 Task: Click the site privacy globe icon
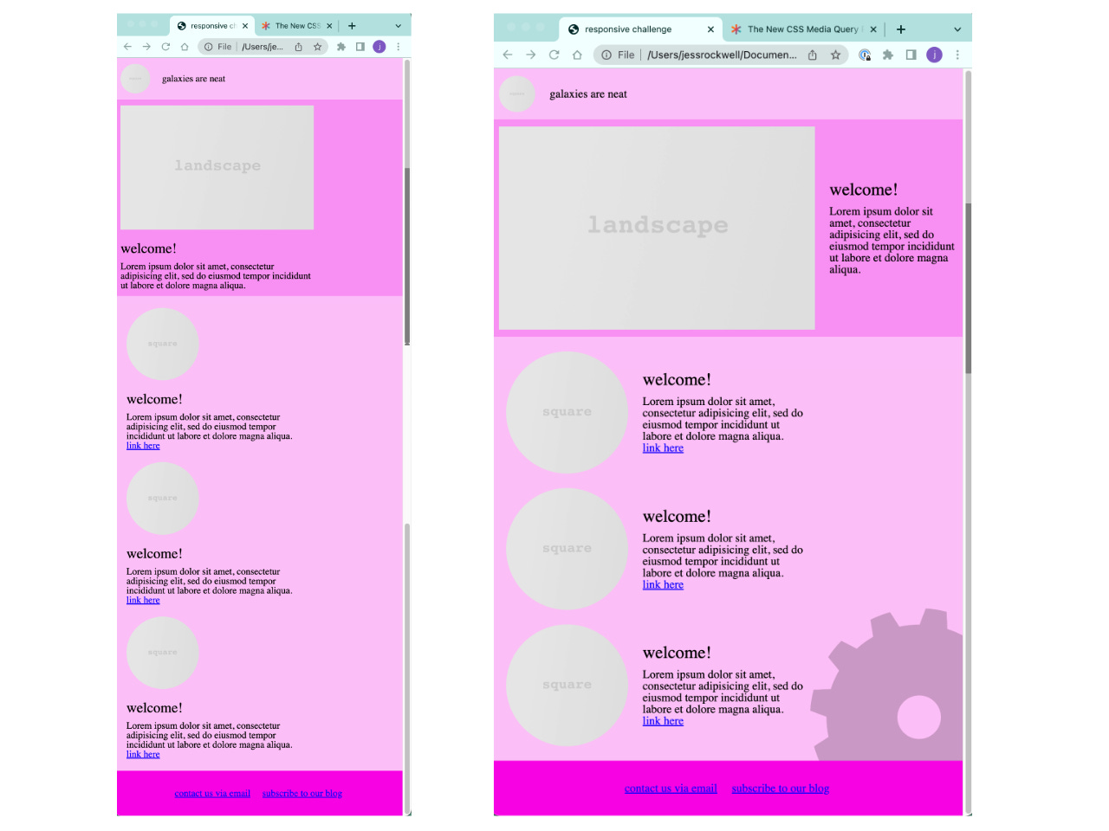click(x=864, y=55)
